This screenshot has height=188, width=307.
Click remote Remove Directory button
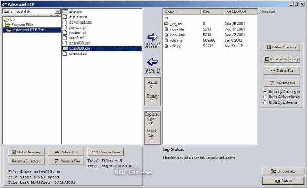(282, 59)
